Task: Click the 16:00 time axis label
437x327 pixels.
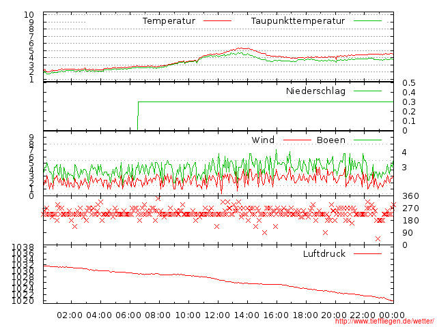Action: click(276, 315)
